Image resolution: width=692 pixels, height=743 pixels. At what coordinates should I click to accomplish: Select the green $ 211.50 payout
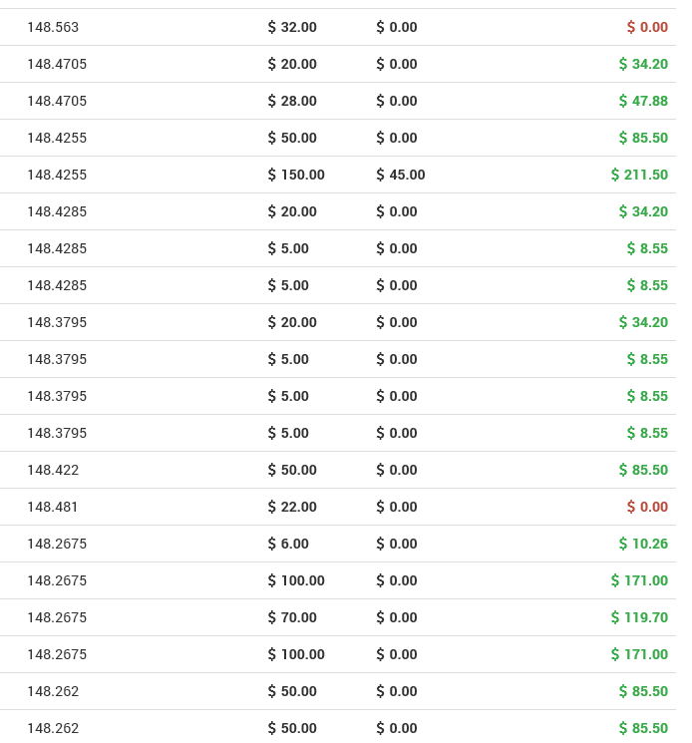point(639,175)
